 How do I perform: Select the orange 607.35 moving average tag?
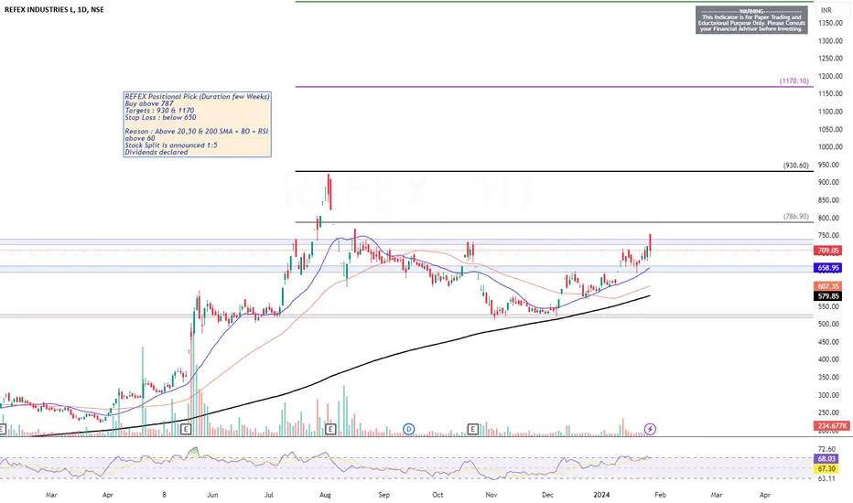(x=828, y=286)
